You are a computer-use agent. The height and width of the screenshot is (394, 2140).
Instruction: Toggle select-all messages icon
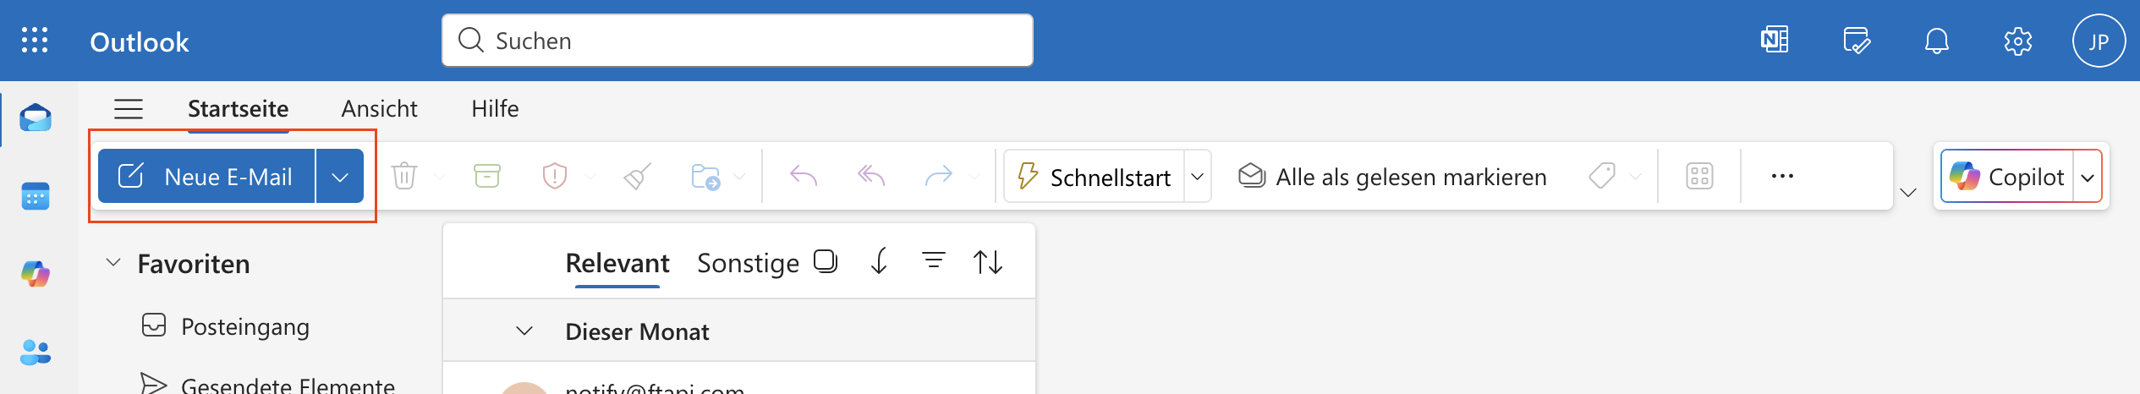(826, 262)
